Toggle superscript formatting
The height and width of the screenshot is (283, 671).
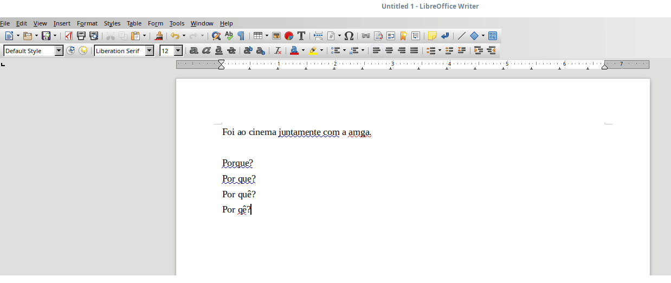click(x=248, y=50)
